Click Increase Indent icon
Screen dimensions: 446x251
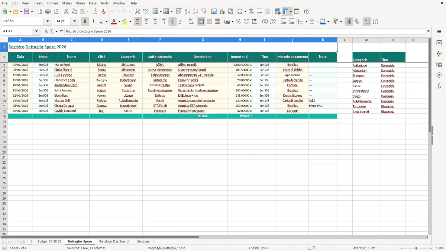[283, 22]
